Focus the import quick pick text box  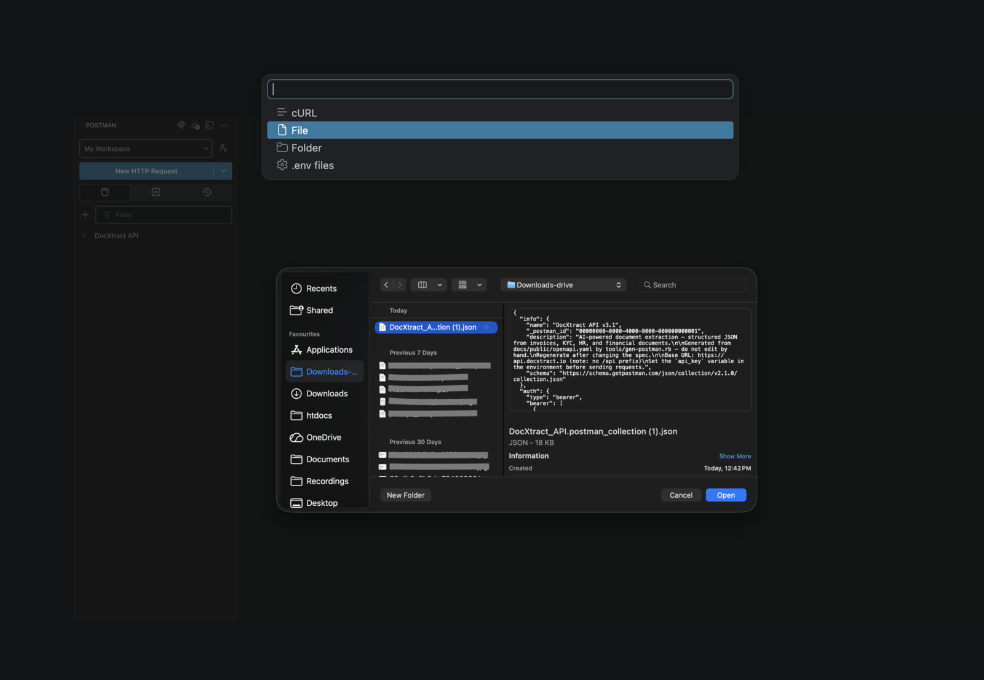tap(500, 89)
